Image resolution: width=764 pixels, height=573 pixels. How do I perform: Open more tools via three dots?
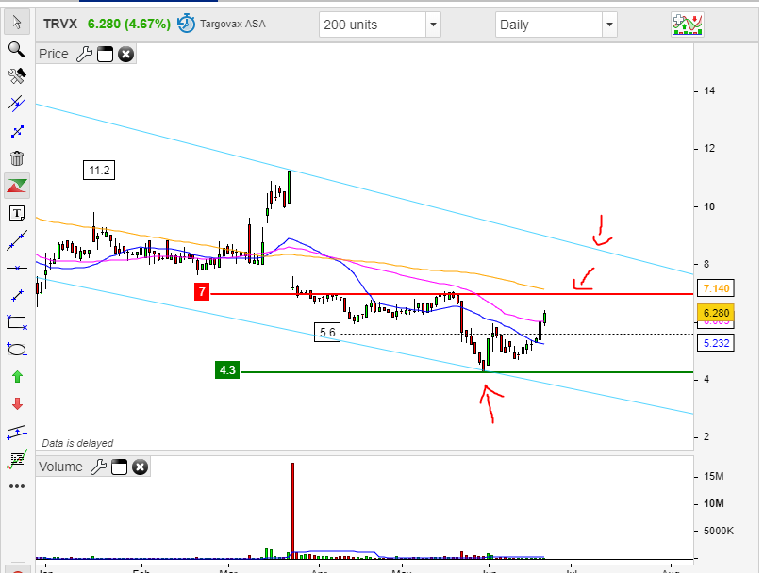pos(16,486)
